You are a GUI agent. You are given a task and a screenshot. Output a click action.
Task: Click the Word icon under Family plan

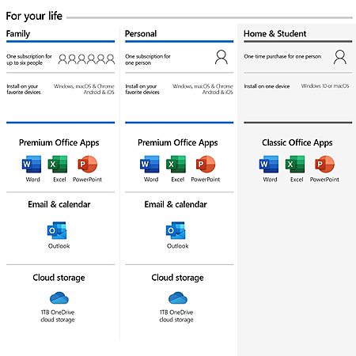[x=32, y=164]
